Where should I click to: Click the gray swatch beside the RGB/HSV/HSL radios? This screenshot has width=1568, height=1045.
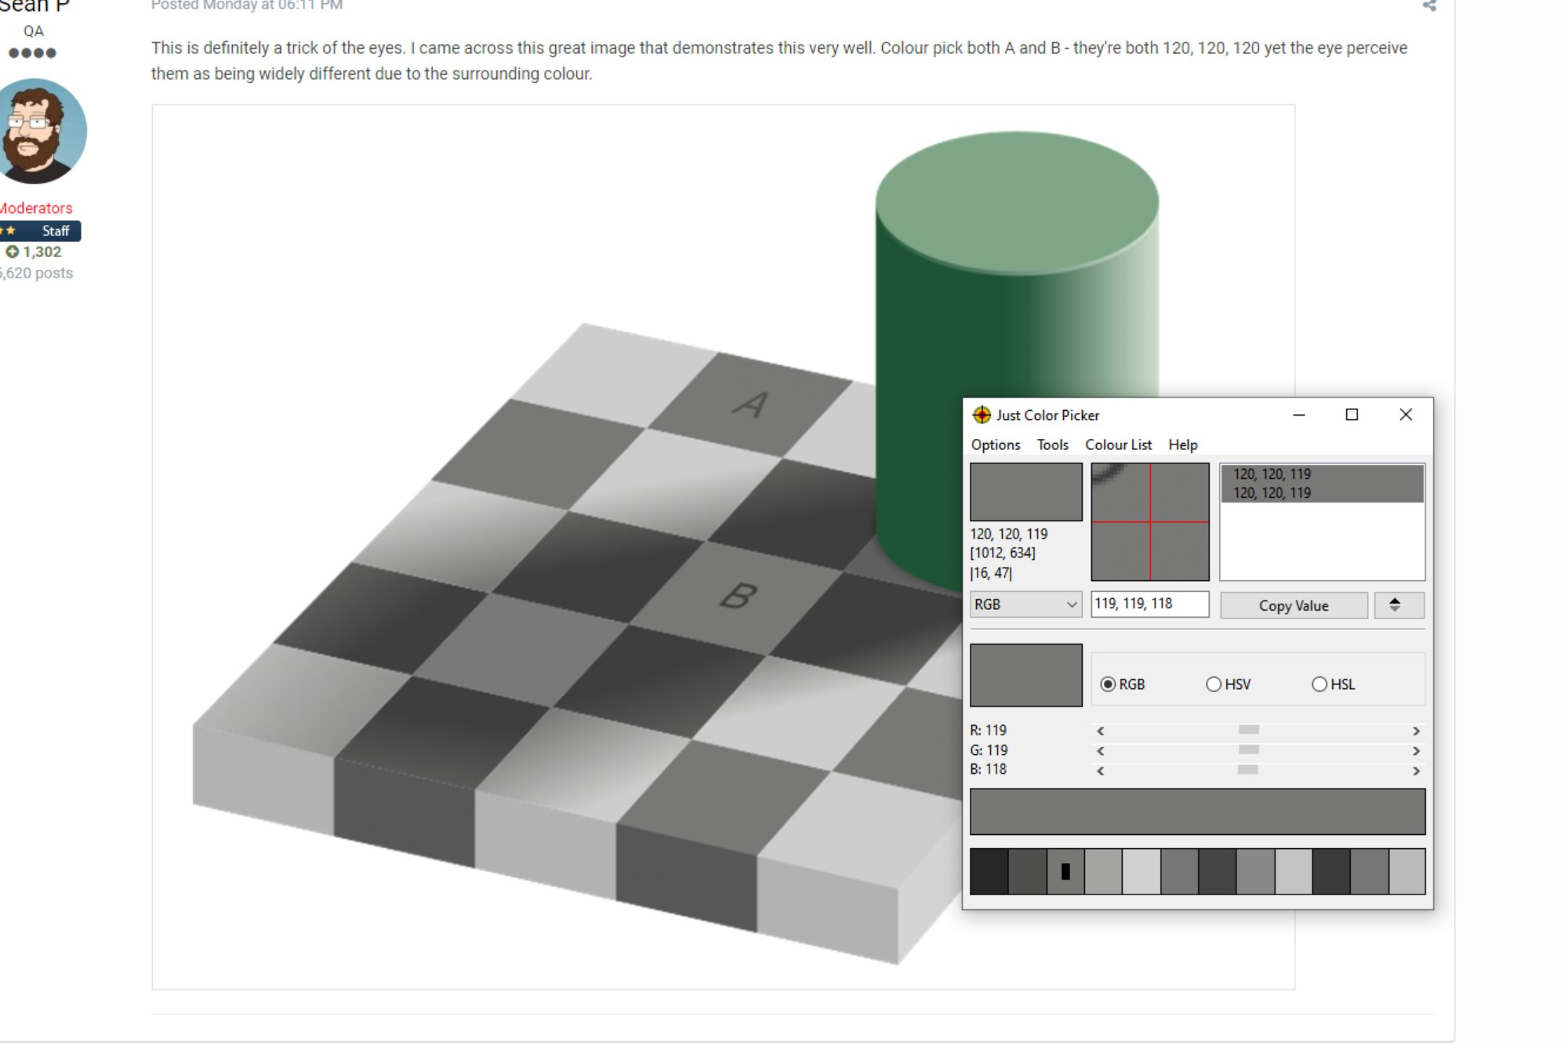click(1026, 675)
